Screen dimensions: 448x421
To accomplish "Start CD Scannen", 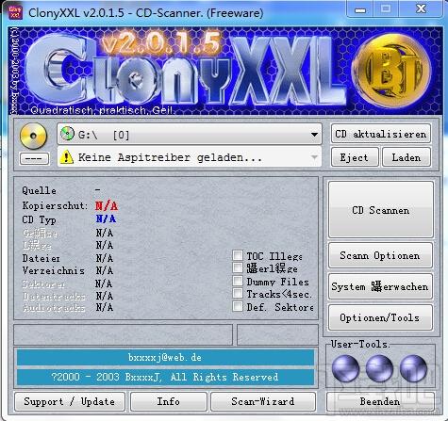I will [x=381, y=210].
